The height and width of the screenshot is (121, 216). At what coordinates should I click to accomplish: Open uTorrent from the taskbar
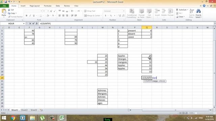(x=42, y=118)
